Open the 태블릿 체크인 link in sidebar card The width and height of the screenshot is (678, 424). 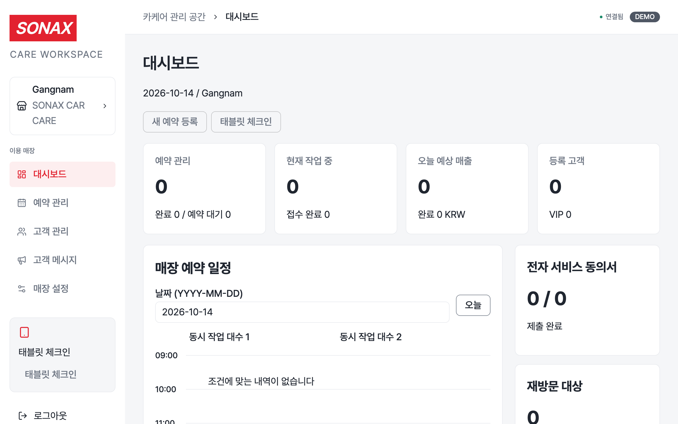[x=51, y=374]
